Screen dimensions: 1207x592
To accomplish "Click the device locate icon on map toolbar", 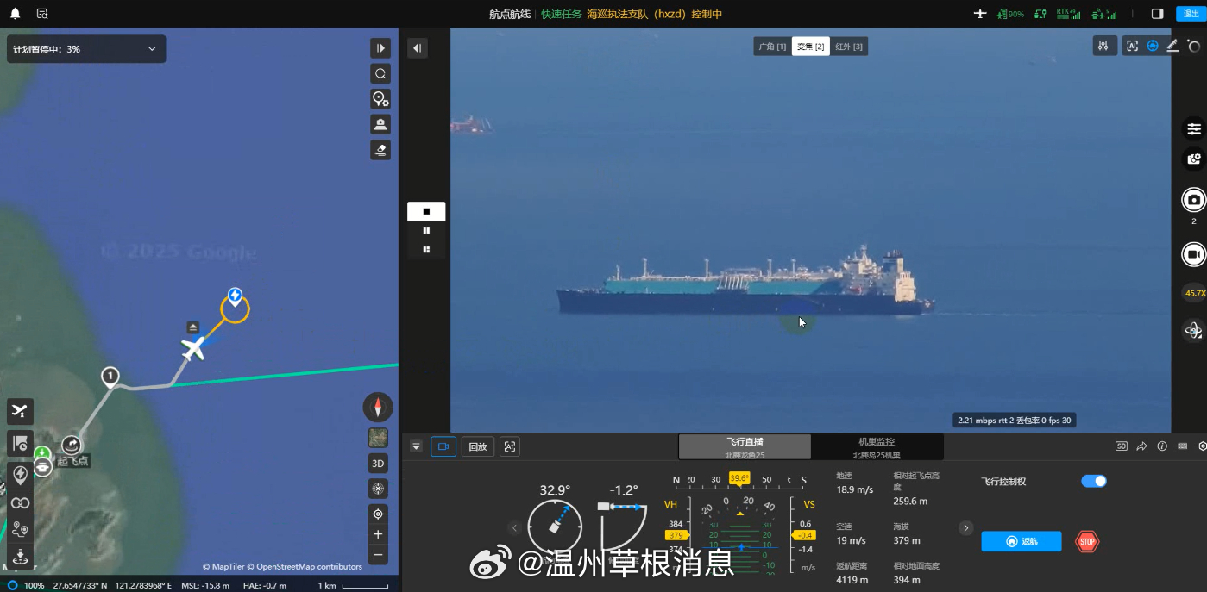I will coord(380,124).
